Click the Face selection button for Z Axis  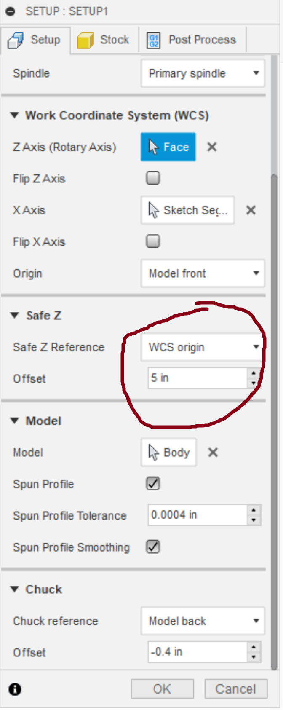click(x=168, y=147)
